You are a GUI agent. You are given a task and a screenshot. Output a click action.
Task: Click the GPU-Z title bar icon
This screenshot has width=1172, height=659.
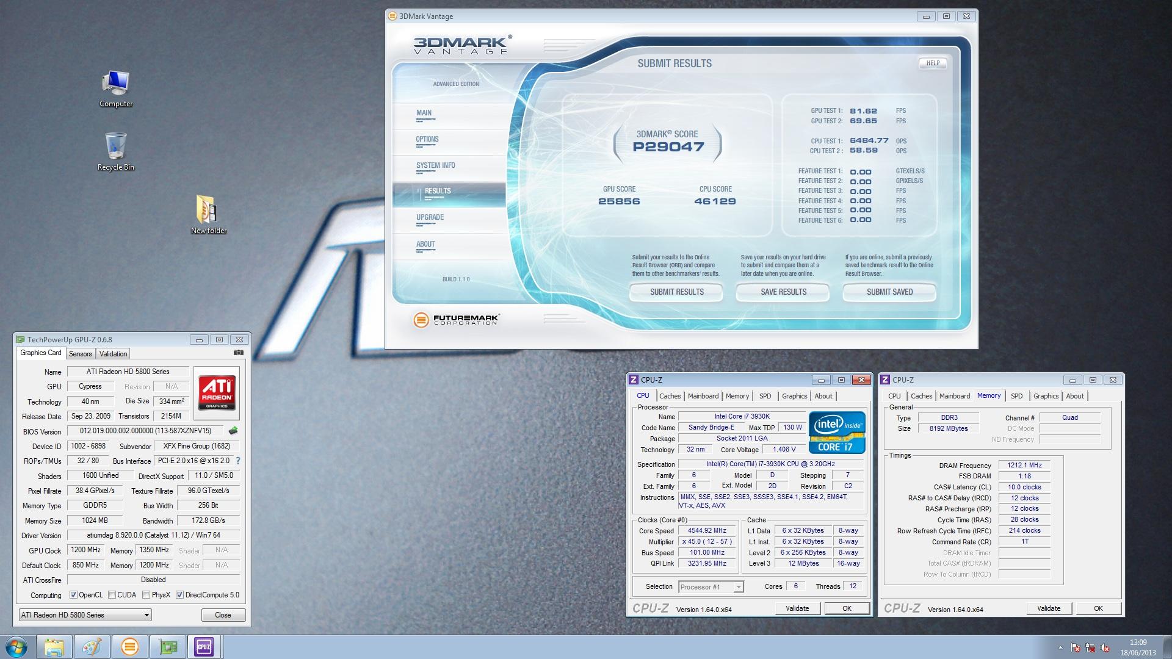(21, 340)
